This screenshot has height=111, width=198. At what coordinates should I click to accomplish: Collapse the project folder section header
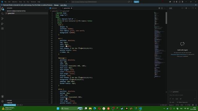[x=27, y=11]
